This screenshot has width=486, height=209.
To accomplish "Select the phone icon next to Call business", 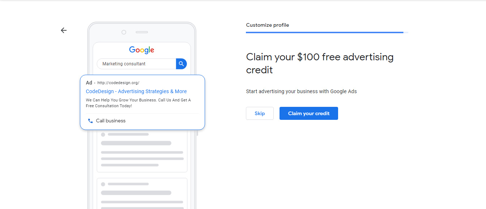I will (90, 121).
